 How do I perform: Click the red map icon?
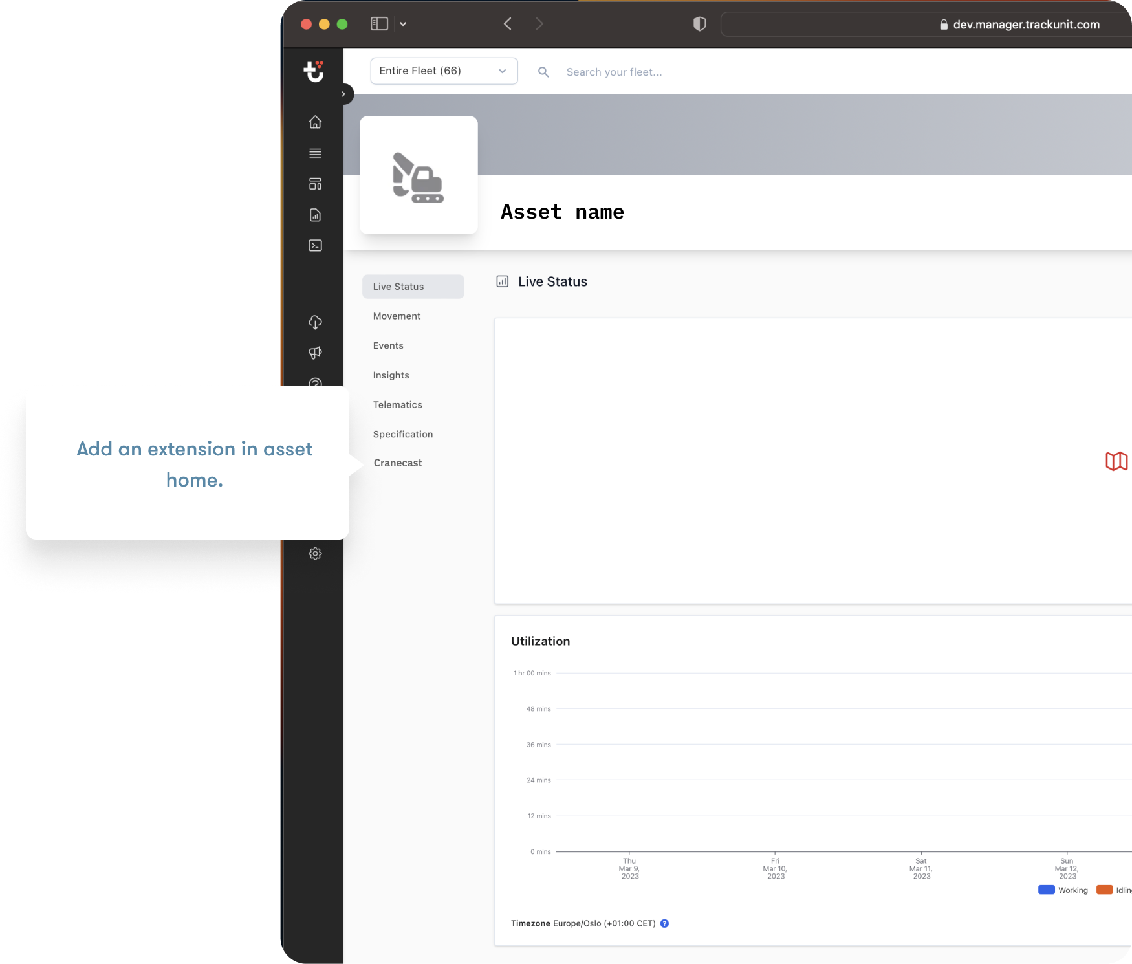pyautogui.click(x=1116, y=461)
